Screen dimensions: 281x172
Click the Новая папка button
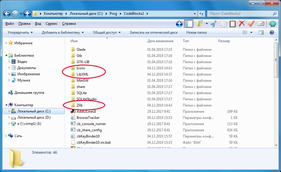click(x=196, y=32)
